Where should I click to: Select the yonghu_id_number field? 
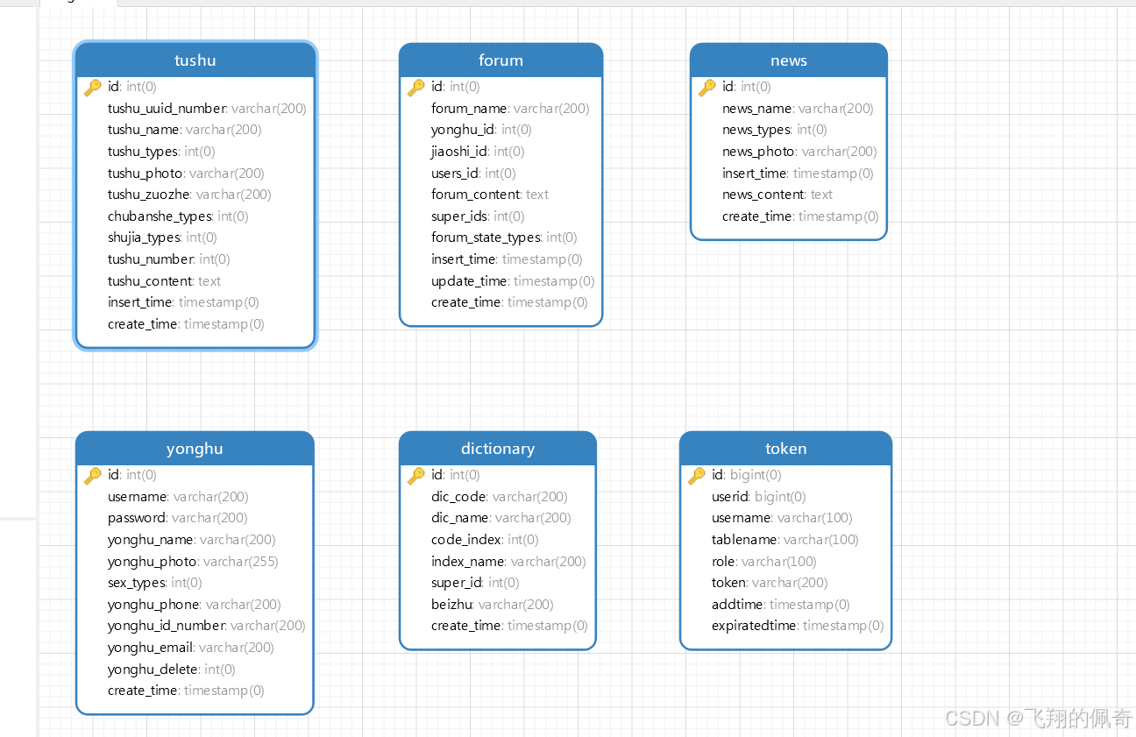point(207,626)
